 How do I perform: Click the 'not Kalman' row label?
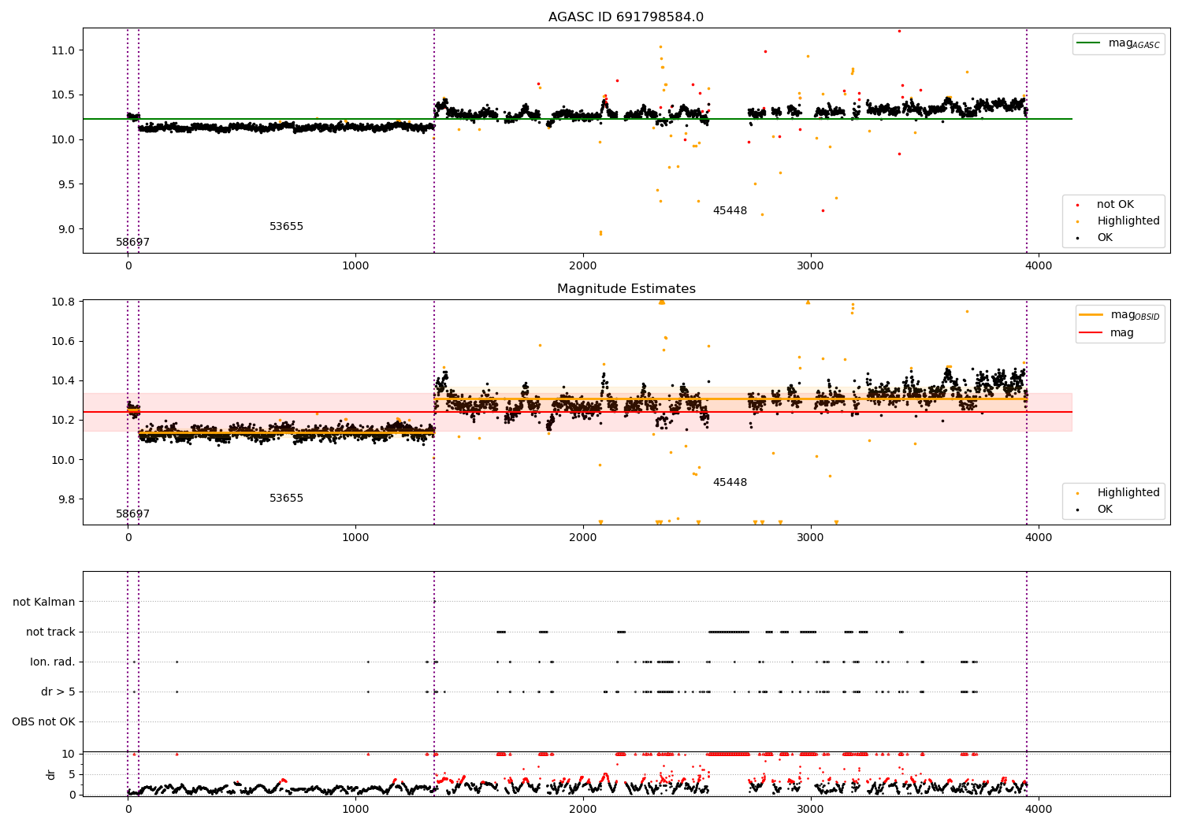pos(44,603)
